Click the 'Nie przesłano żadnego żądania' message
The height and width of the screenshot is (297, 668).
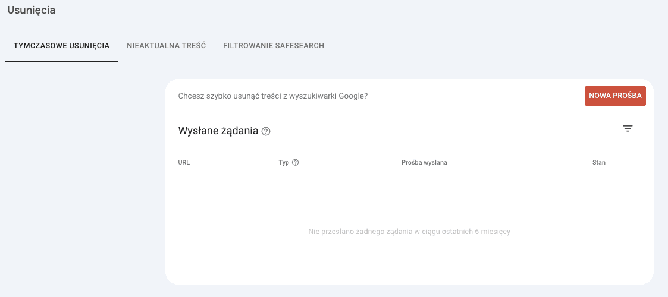pos(409,232)
